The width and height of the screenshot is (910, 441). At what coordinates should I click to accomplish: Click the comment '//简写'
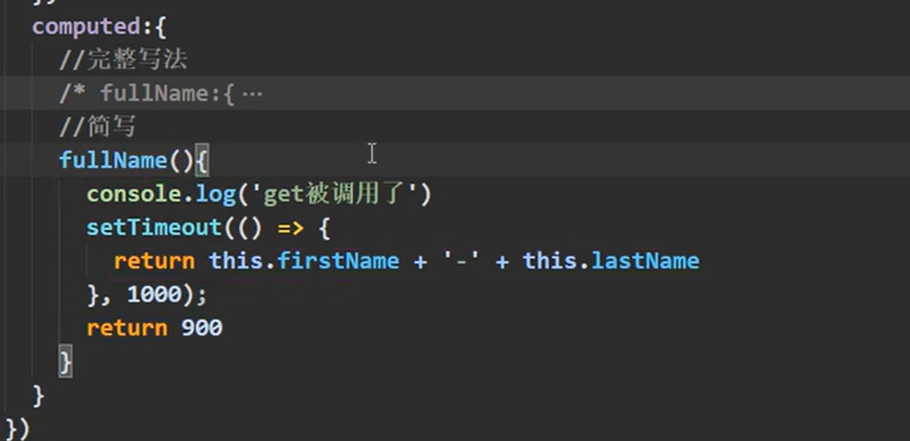pos(98,127)
